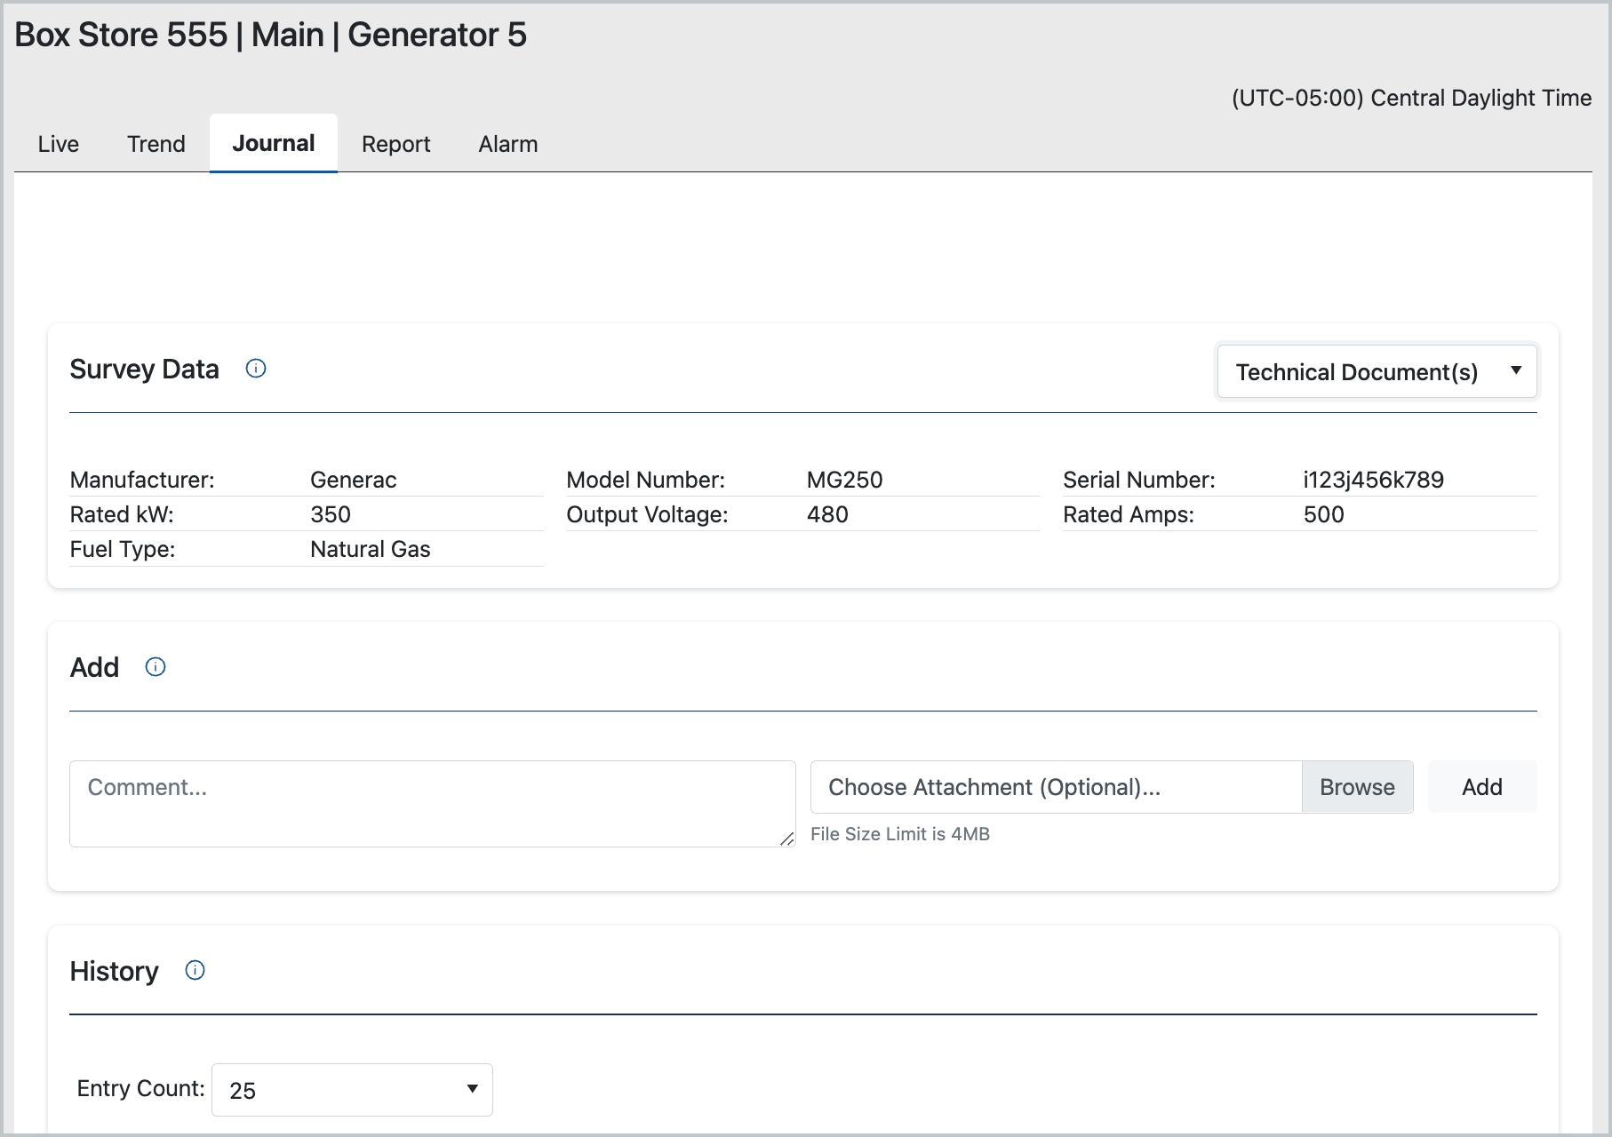The width and height of the screenshot is (1612, 1137).
Task: Click the Add button to submit entry
Action: [x=1481, y=787]
